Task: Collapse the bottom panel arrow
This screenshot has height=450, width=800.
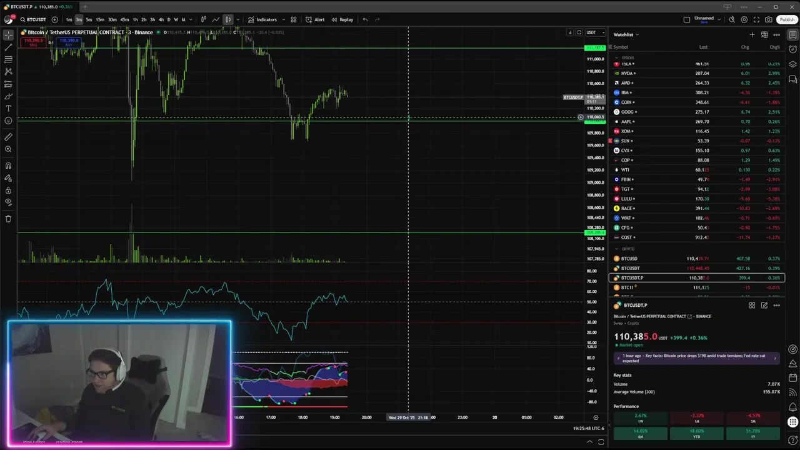Action: (589, 442)
